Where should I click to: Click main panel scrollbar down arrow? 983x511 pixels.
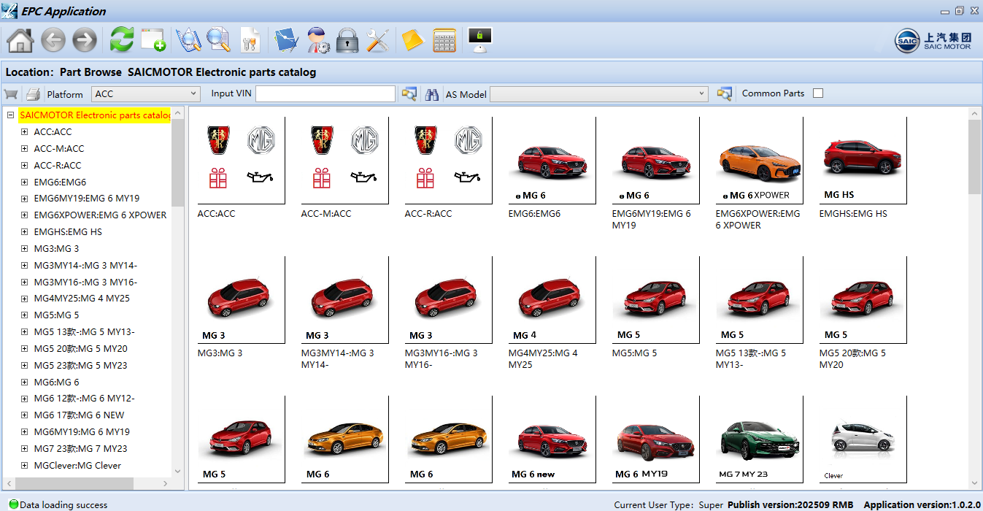point(974,483)
